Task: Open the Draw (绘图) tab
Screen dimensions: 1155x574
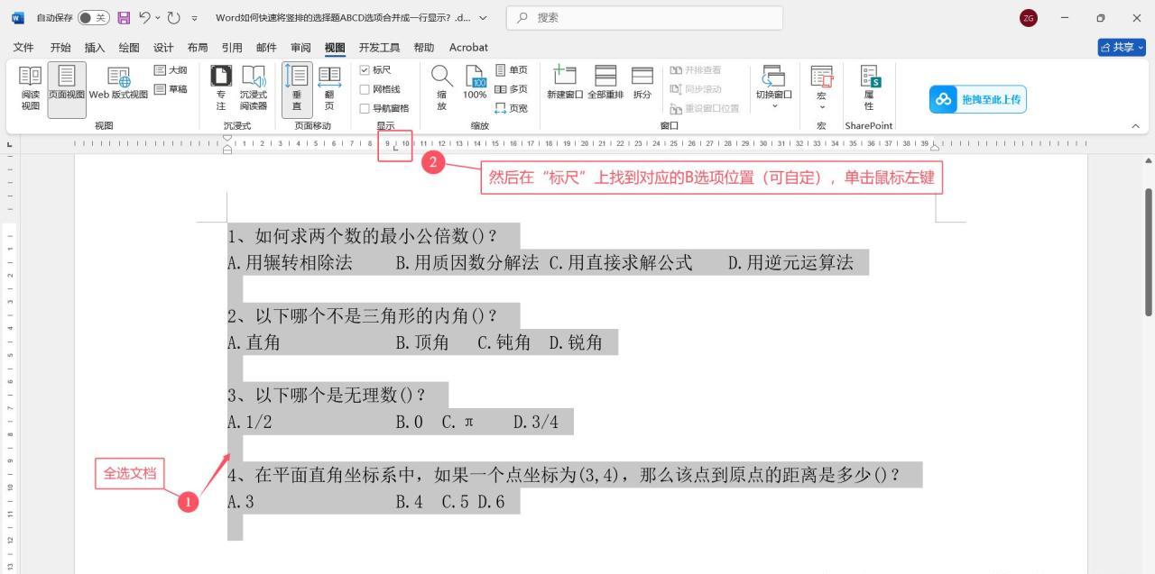Action: point(129,48)
